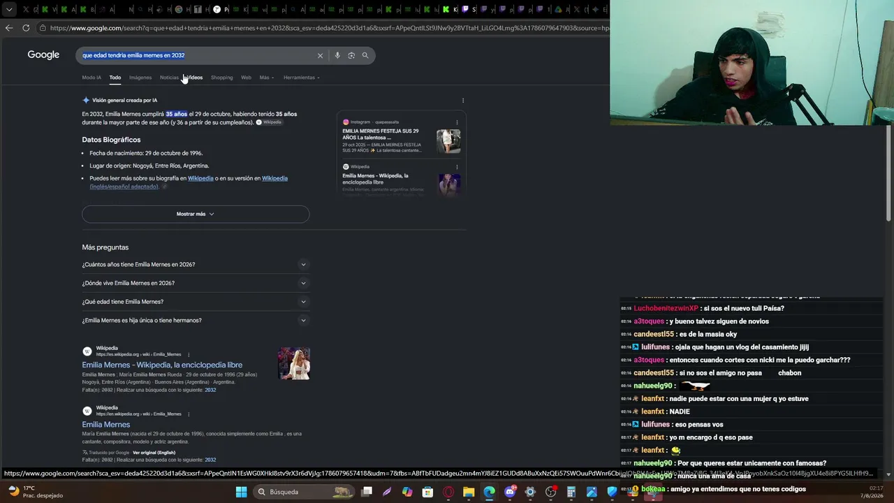Open "Emilia Mernes - Wikipedia, la enciclopedia libre" result
Screen dimensions: 894x503
[162, 365]
